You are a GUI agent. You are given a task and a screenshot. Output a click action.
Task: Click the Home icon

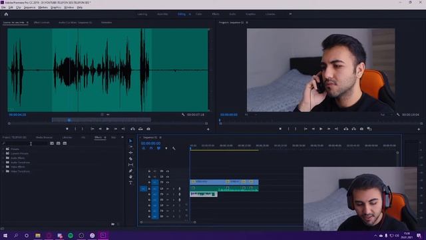pos(6,14)
